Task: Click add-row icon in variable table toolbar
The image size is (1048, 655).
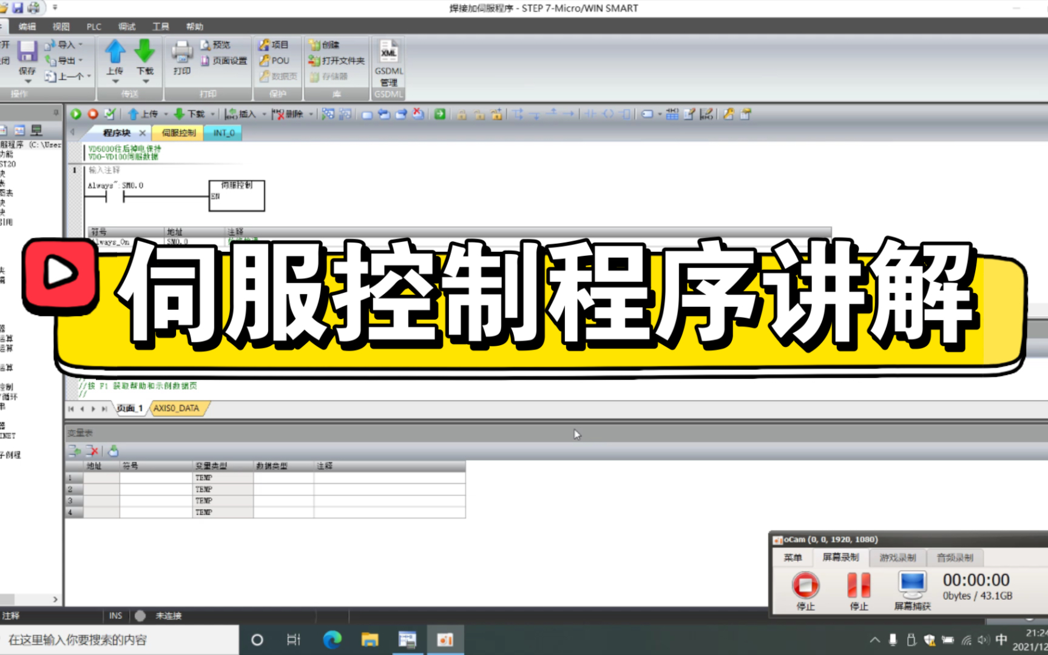Action: click(x=75, y=451)
